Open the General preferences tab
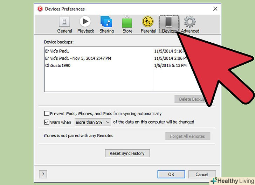The width and height of the screenshot is (255, 185). 64,24
